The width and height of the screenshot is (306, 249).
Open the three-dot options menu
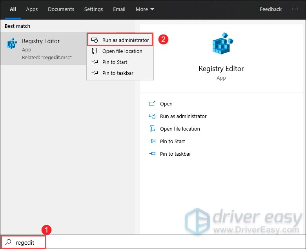(295, 9)
